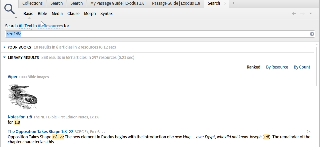
Task: Switch to the Morph search type
Action: pos(90,14)
